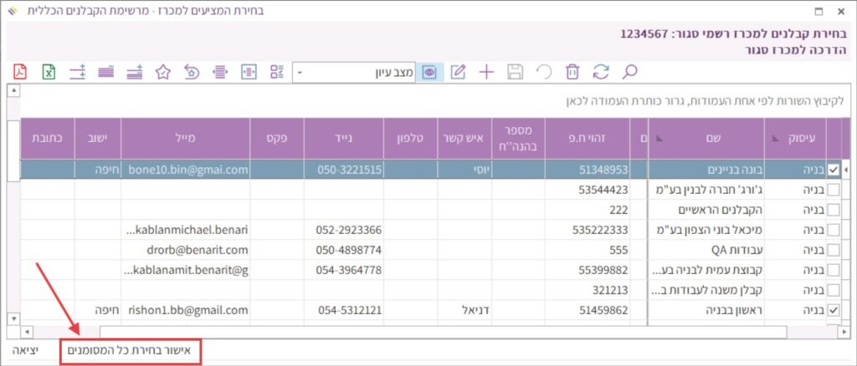Click the horizontal scrollbar at table bottom
857x366 pixels.
[418, 333]
